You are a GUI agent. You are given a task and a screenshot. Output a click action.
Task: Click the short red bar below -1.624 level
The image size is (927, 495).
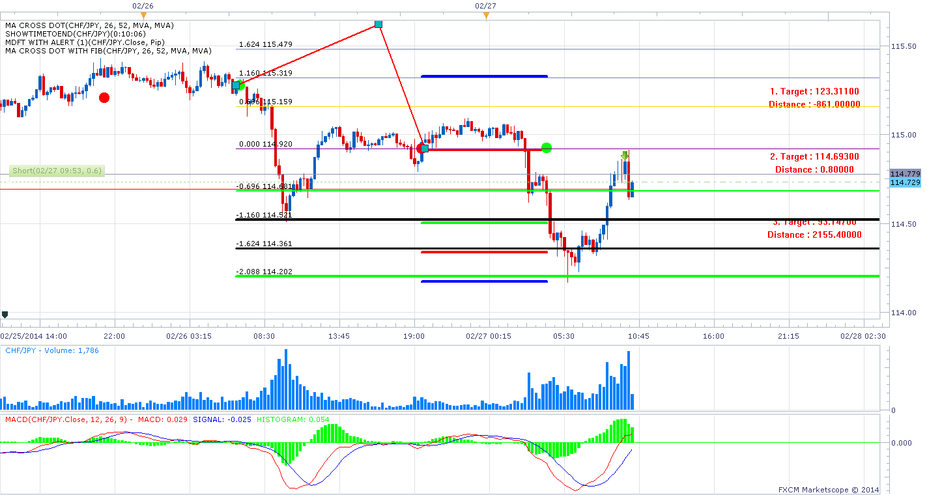(x=484, y=252)
